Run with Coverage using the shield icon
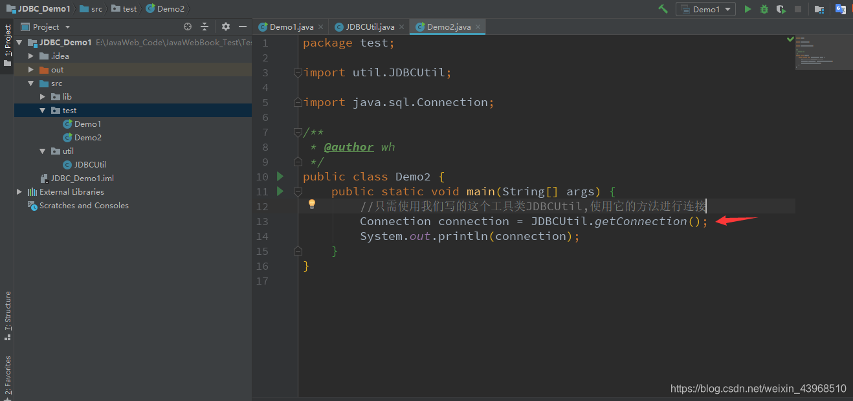853x401 pixels. pyautogui.click(x=781, y=9)
